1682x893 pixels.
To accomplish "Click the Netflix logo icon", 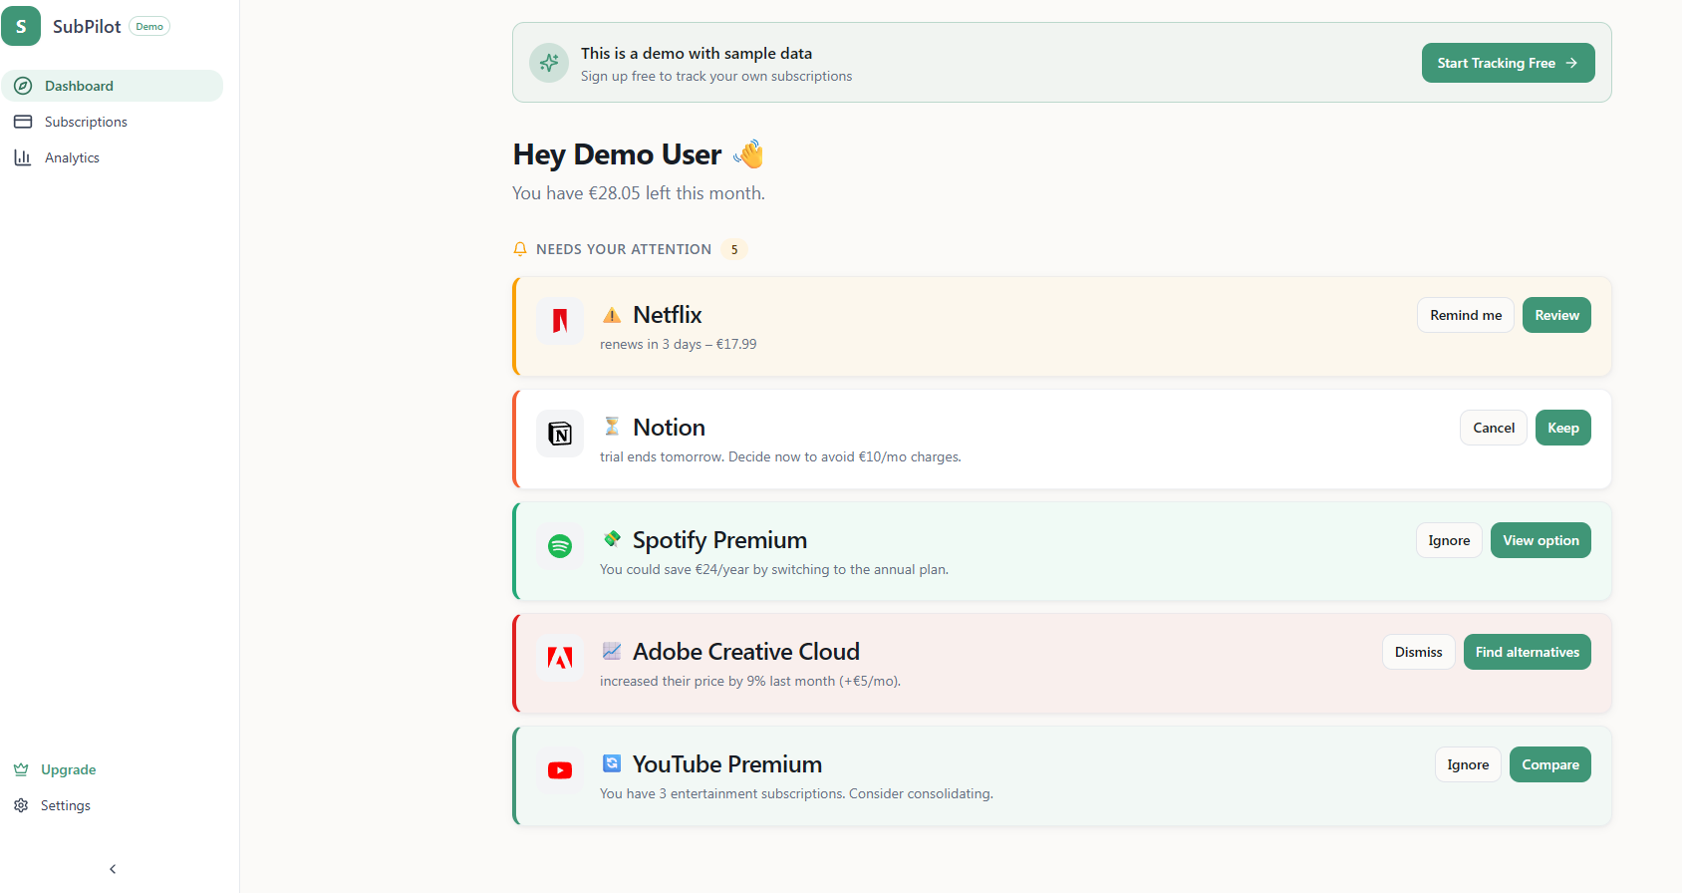I will 560,321.
